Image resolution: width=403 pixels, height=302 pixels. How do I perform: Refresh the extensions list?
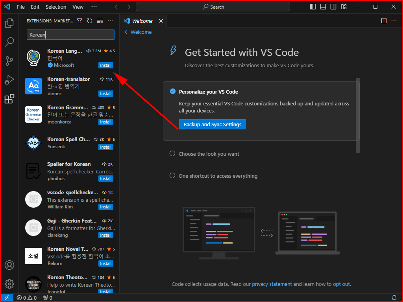pyautogui.click(x=90, y=21)
